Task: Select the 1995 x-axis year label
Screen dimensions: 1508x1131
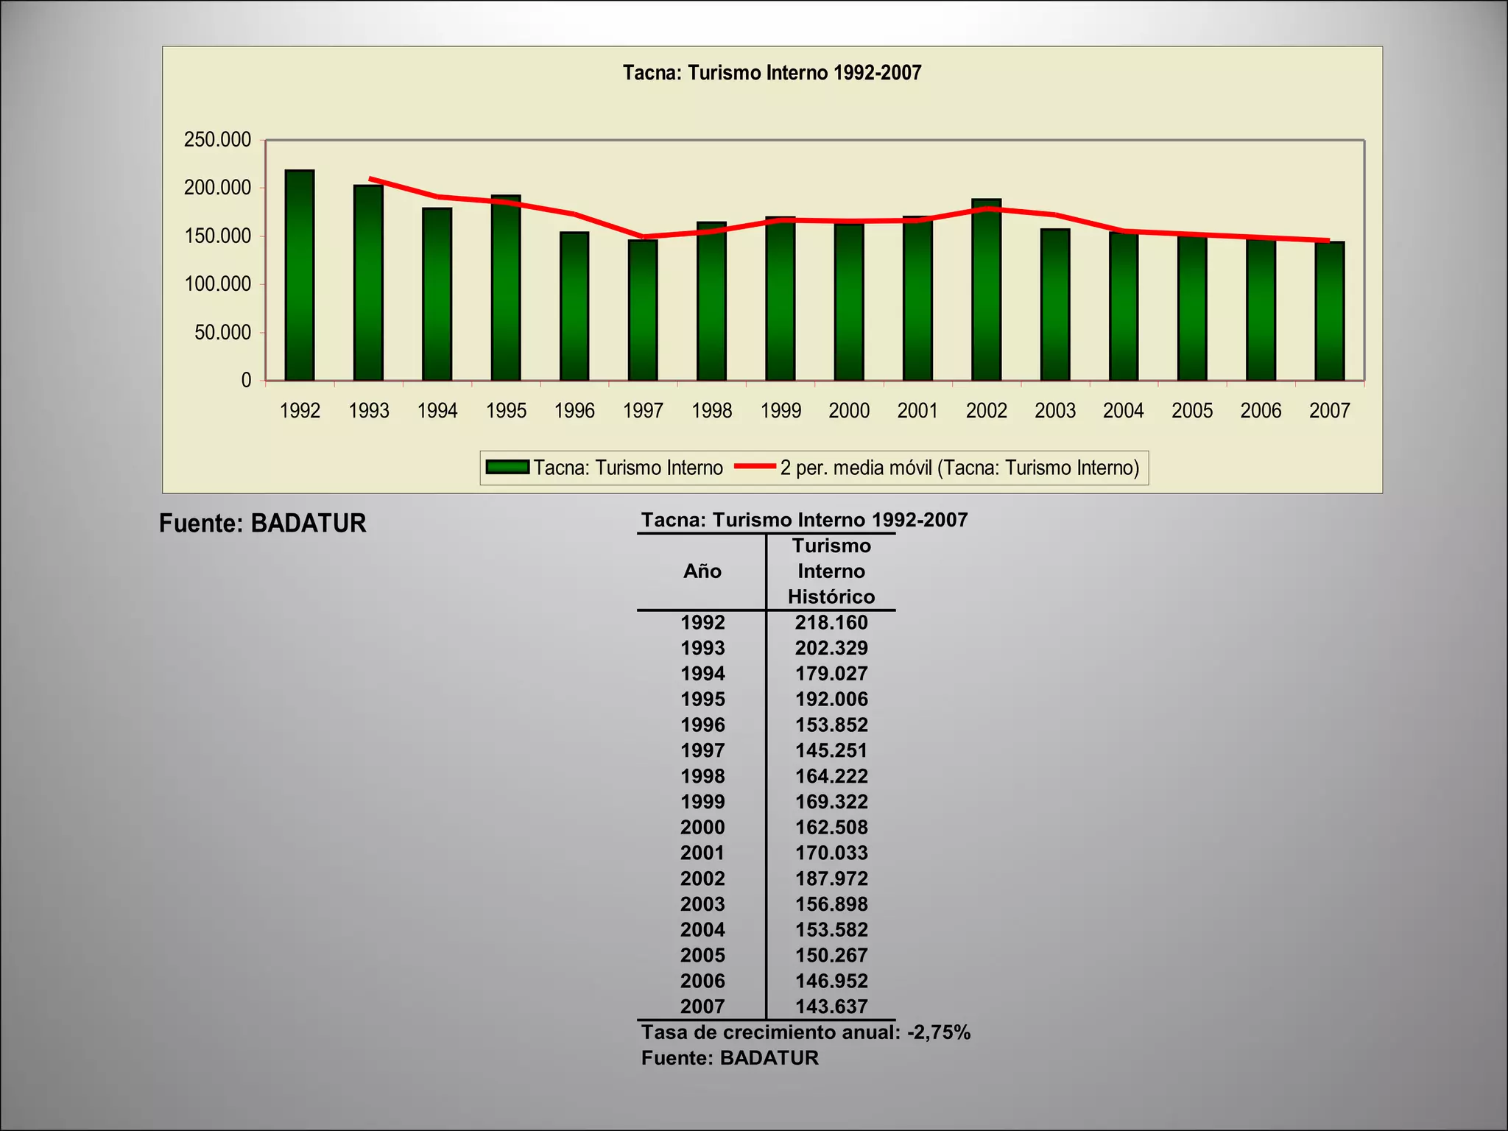Action: point(506,411)
